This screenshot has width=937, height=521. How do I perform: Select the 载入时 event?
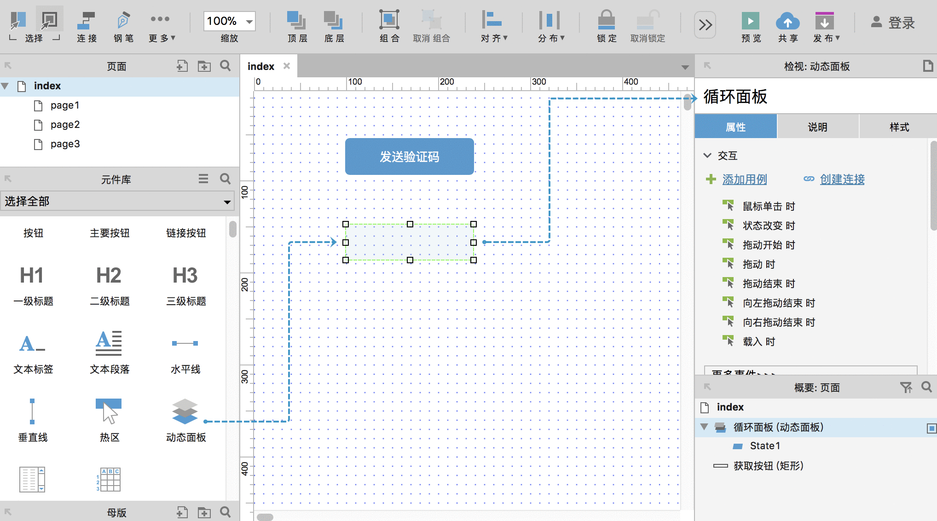(x=759, y=342)
